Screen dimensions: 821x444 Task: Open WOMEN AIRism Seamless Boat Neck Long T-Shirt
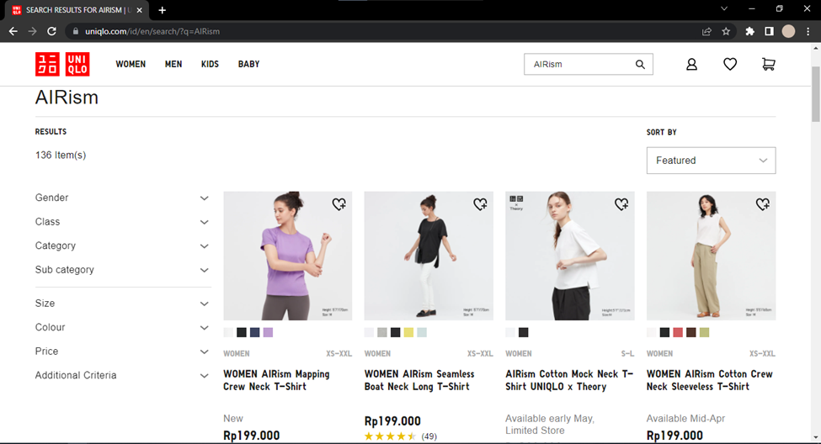[419, 380]
